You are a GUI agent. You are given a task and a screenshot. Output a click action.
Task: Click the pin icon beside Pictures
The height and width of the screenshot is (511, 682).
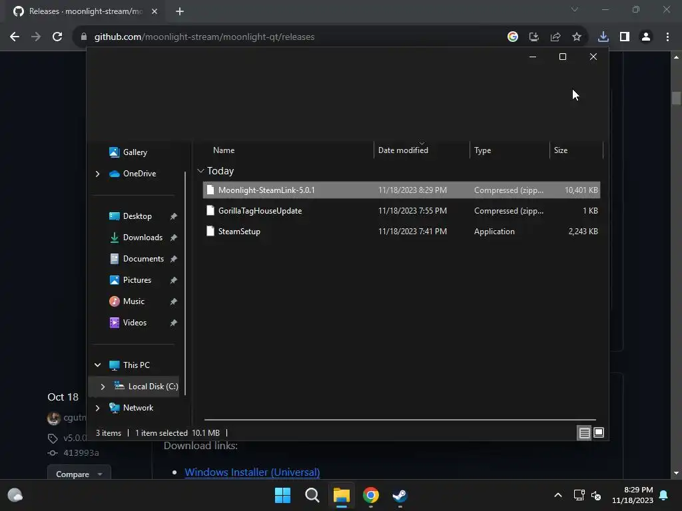[174, 280]
